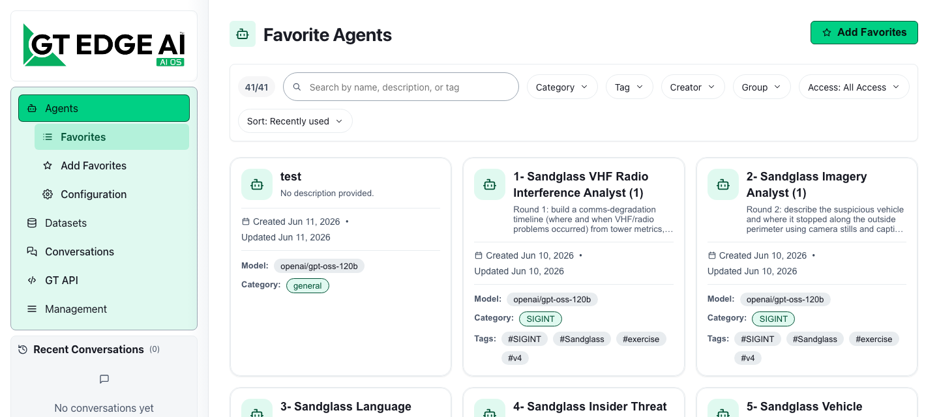Open the Access: All Access dropdown
Viewport: 939px width, 417px height.
coord(854,87)
